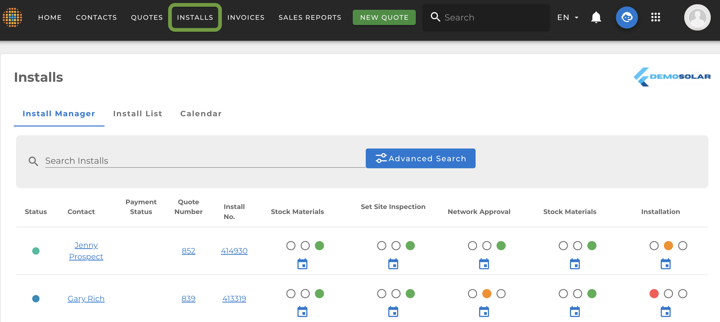
Task: Select the orange in-progress radio button for Jenny Prospect Installation
Action: [668, 245]
